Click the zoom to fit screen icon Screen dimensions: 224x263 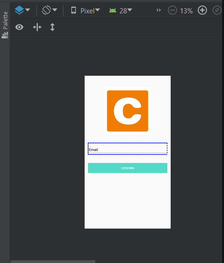pyautogui.click(x=217, y=11)
